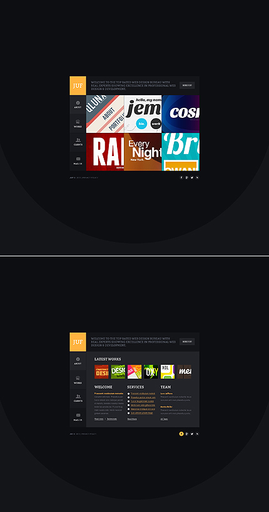Open the 'jem' portfolio tile
269x512 pixels.
[143, 114]
